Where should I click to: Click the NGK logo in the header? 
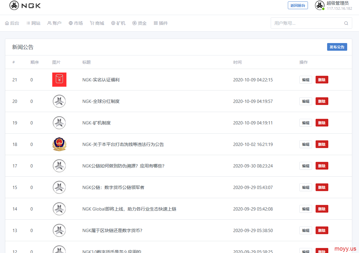(25, 5)
